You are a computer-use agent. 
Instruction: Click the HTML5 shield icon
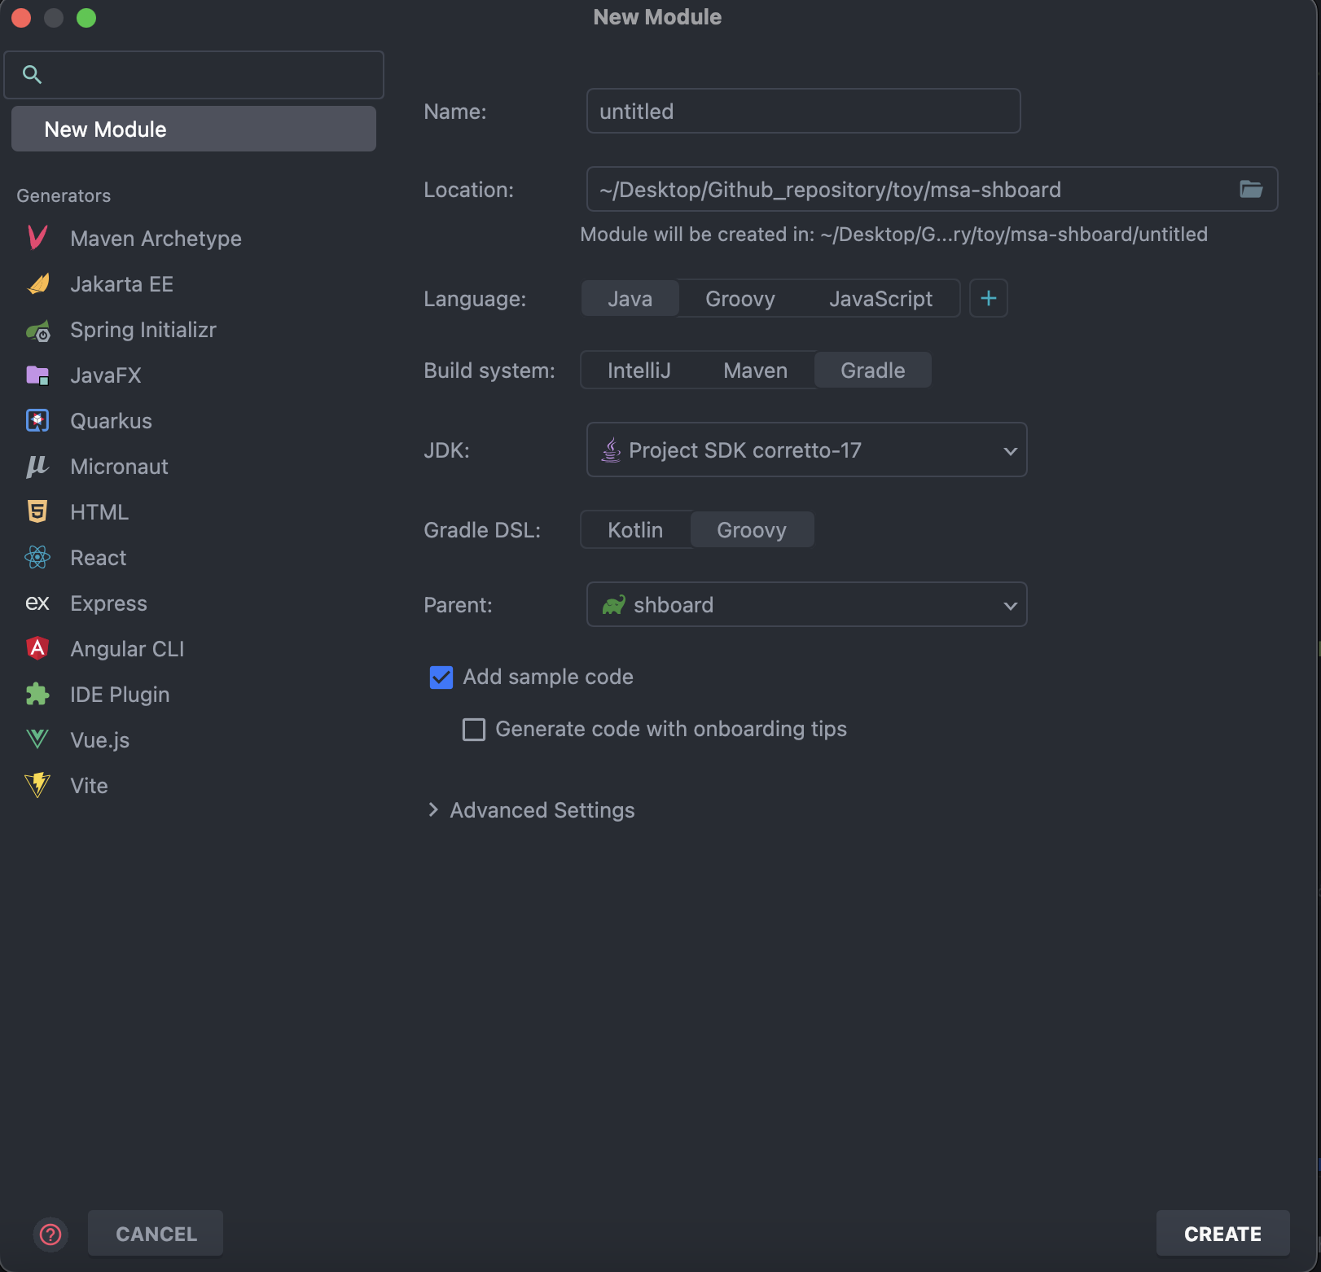click(x=37, y=512)
